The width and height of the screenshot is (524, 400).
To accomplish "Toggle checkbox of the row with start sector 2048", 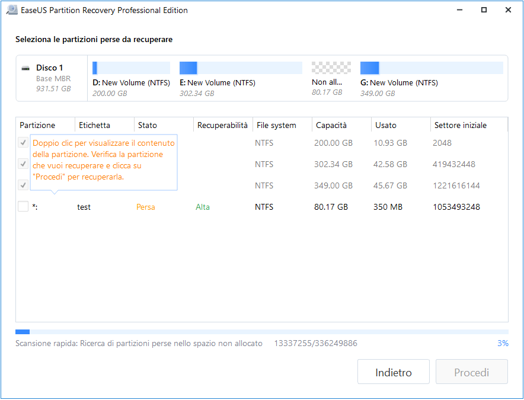I will (x=23, y=143).
